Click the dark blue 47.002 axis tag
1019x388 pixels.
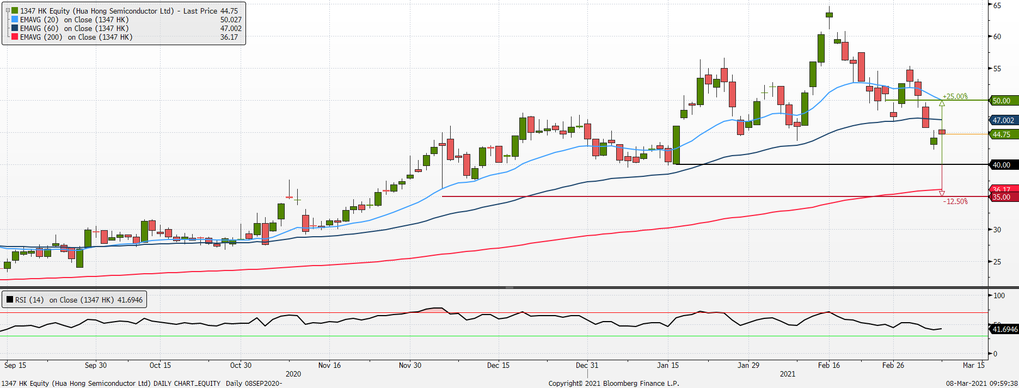click(x=1003, y=120)
